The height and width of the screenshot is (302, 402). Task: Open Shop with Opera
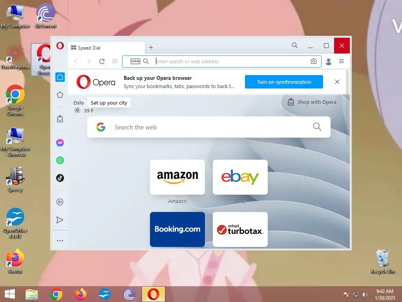pos(312,102)
